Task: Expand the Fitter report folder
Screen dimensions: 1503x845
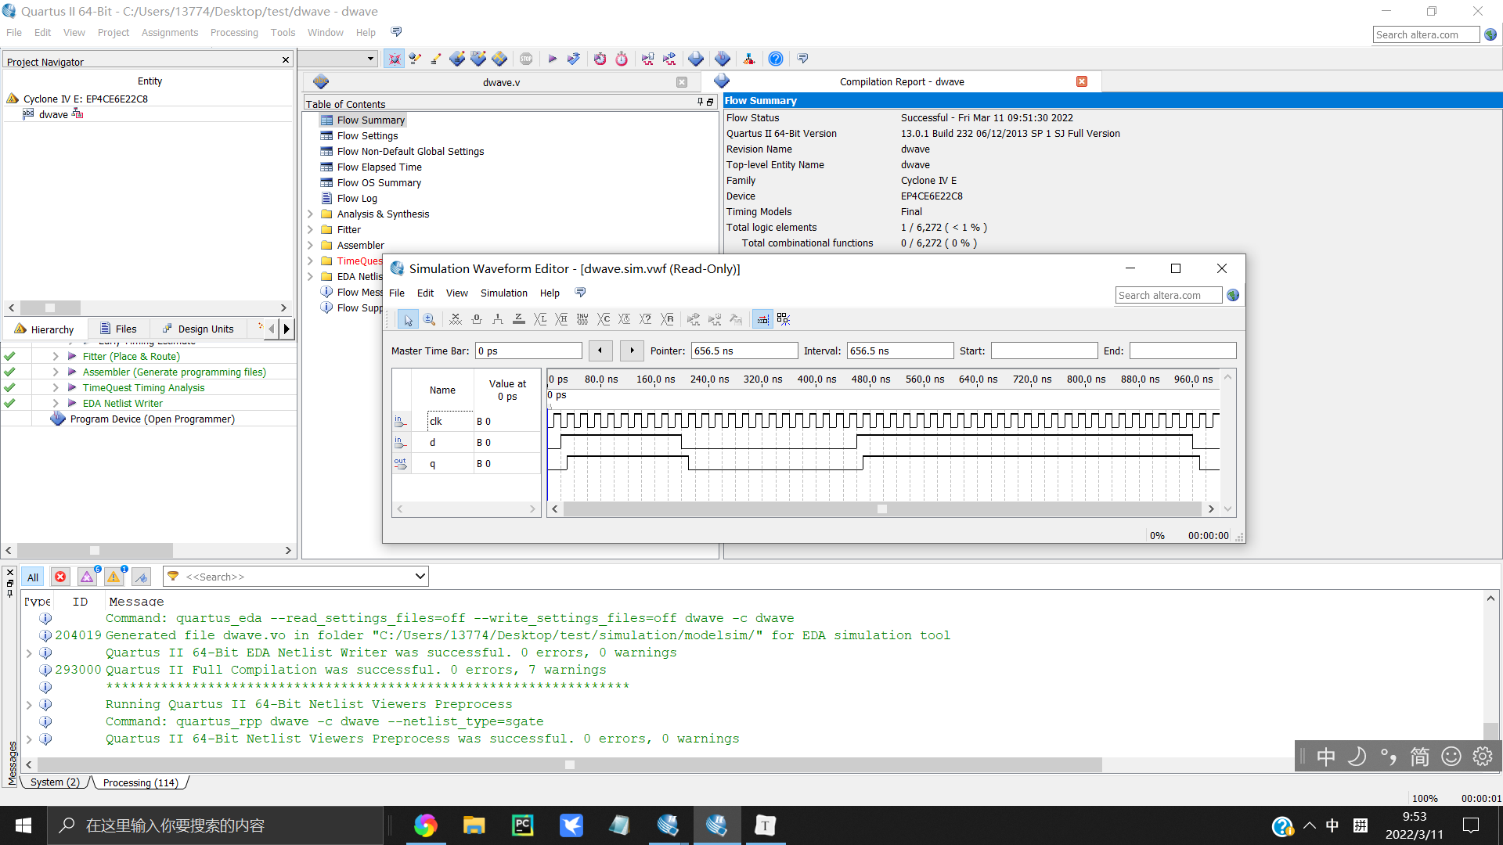Action: [x=310, y=229]
